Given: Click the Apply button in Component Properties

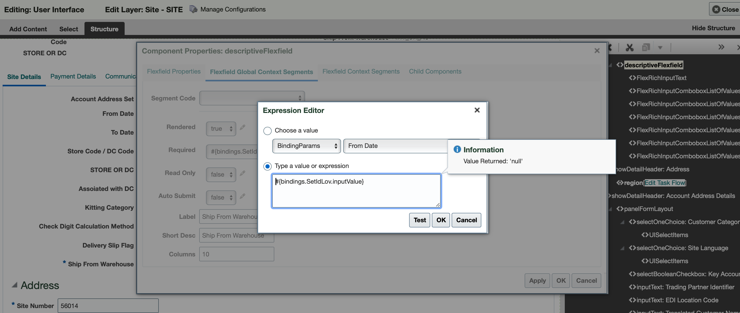Looking at the screenshot, I should (537, 280).
